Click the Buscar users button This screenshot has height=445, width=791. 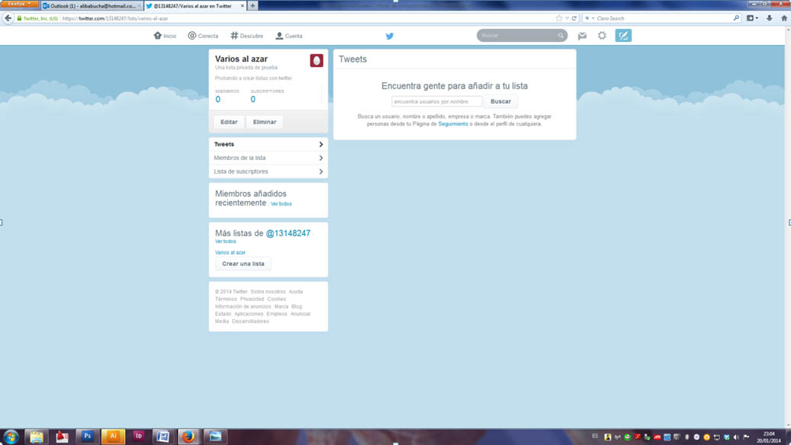point(500,101)
